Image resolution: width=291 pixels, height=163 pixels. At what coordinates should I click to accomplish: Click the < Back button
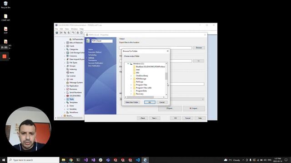[142, 118]
